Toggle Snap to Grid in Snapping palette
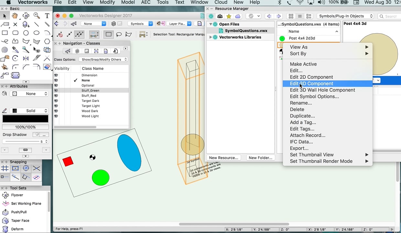Image resolution: width=401 pixels, height=233 pixels. (x=5, y=168)
